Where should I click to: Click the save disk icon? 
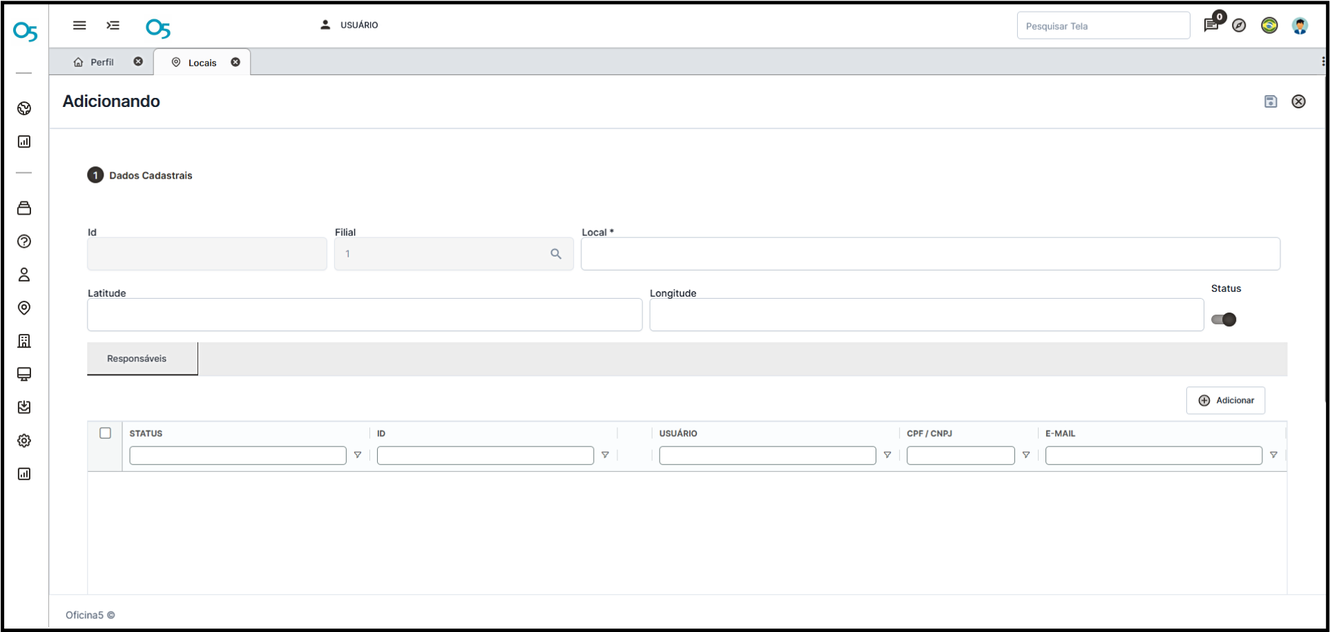[1271, 101]
